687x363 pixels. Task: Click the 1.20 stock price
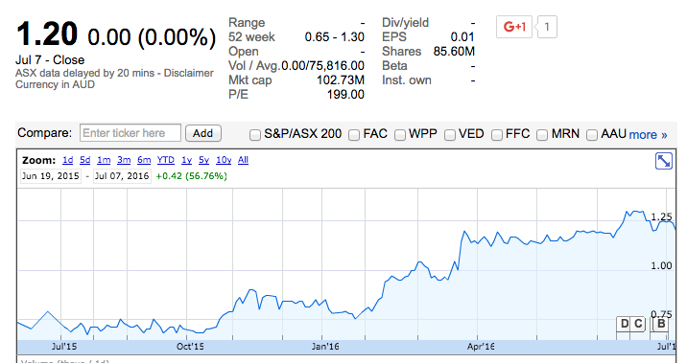47,34
